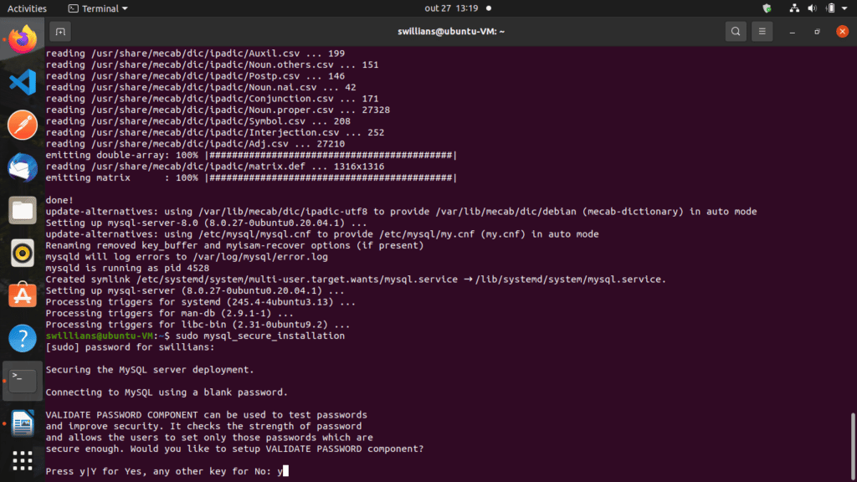Open Thunderbird Mail from the dock
Viewport: 857px width, 482px height.
pos(23,167)
